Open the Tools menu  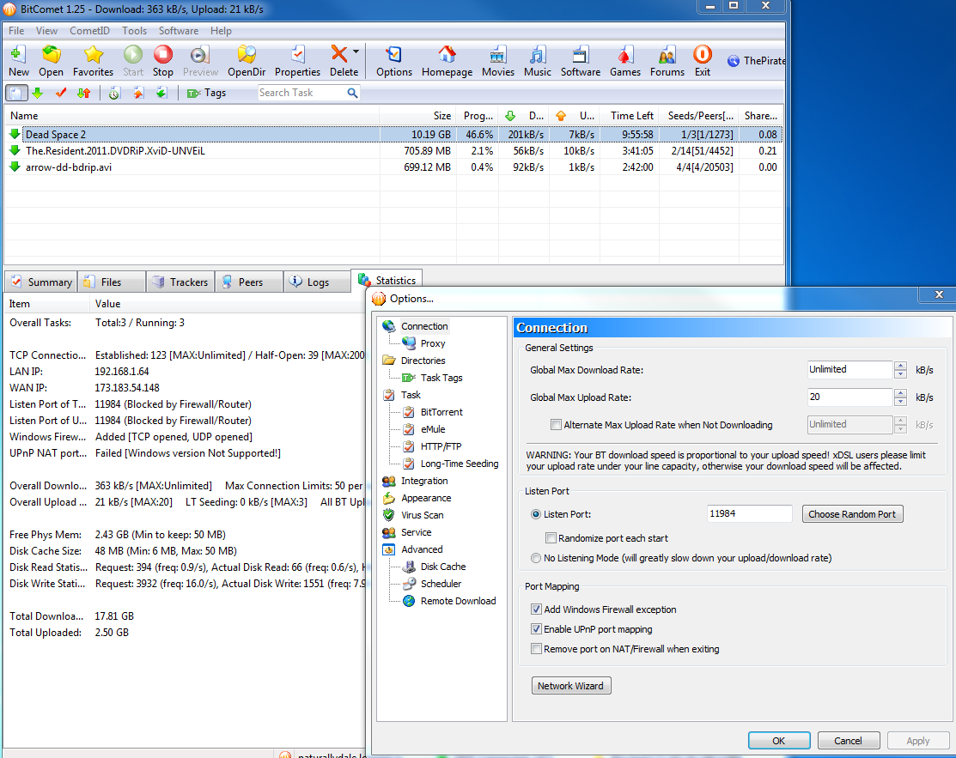134,30
